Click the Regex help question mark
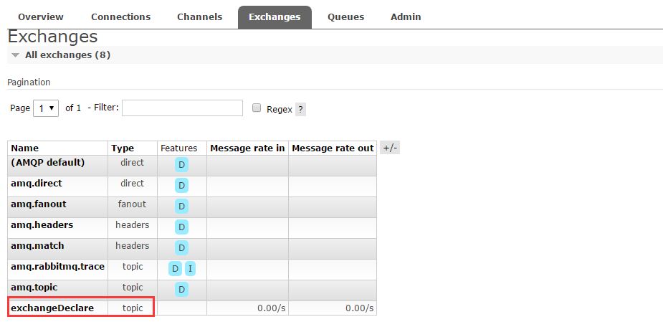 [301, 110]
